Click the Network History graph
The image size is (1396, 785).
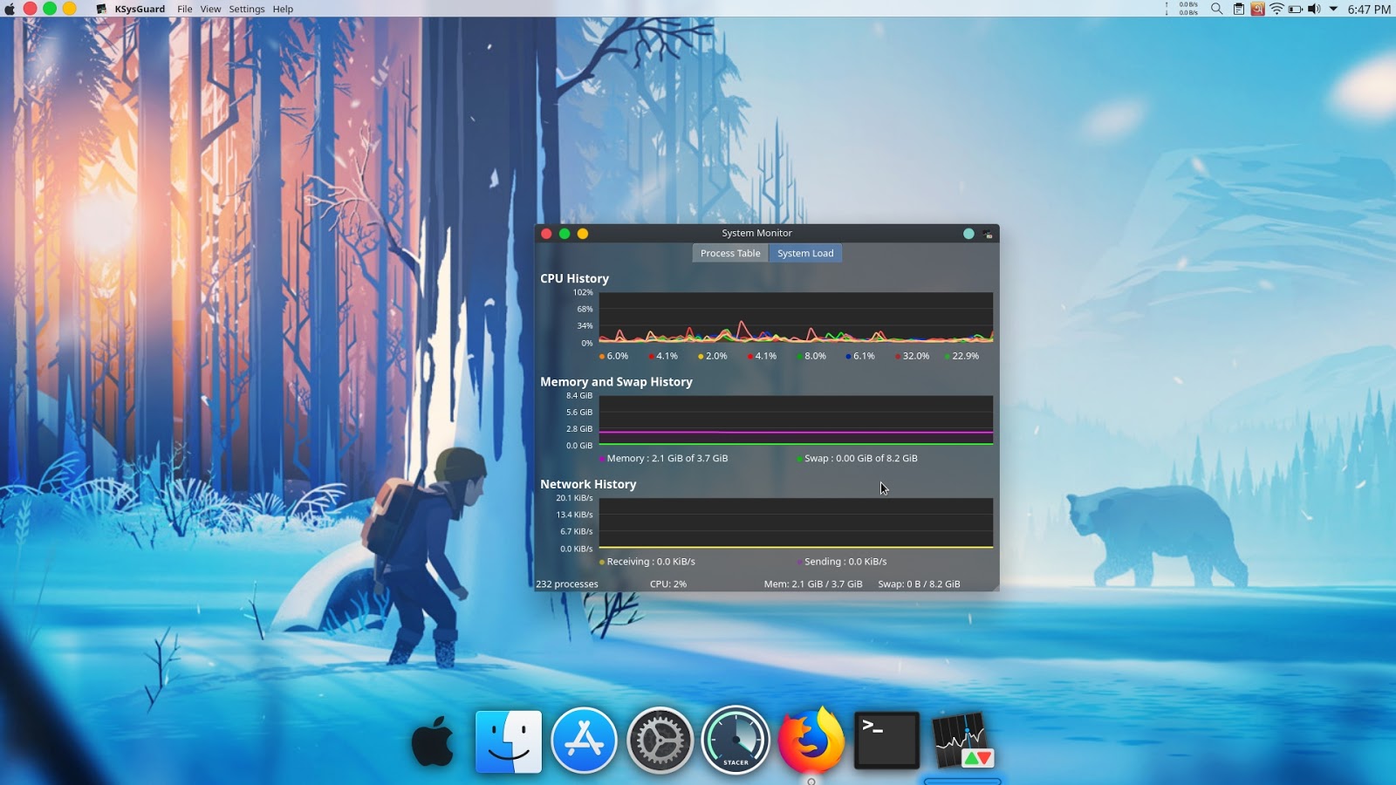[796, 523]
